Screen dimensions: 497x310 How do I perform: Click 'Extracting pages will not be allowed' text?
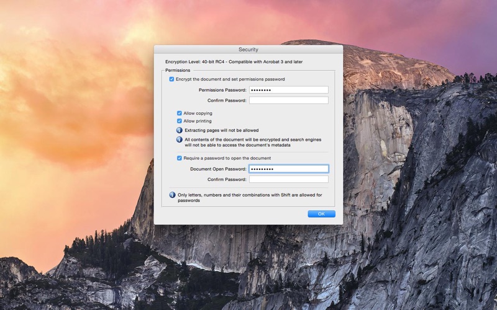point(222,130)
